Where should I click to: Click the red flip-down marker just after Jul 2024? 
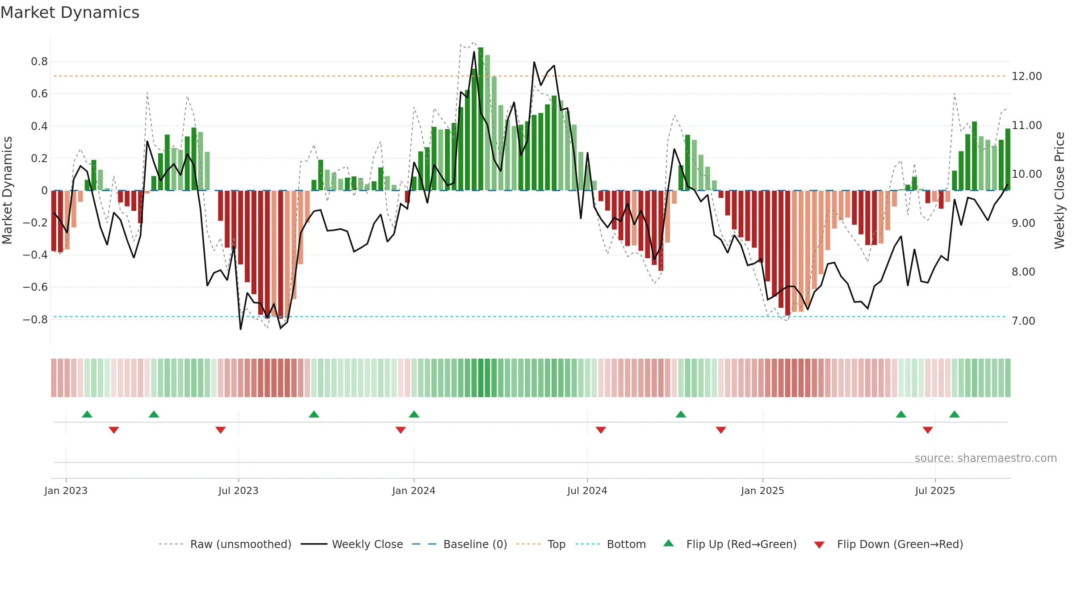click(x=601, y=430)
